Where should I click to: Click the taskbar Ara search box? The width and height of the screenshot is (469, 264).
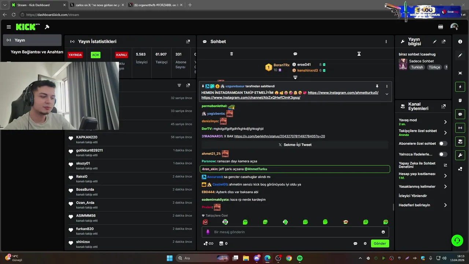coord(203,258)
